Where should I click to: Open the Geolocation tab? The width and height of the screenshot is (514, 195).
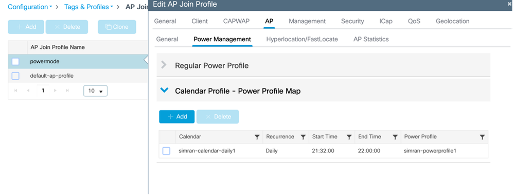452,21
